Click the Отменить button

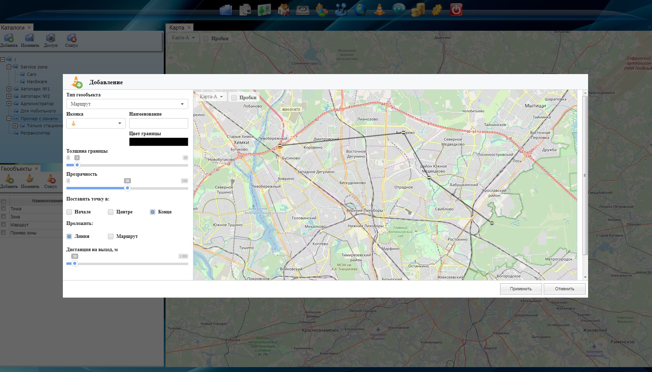(564, 289)
